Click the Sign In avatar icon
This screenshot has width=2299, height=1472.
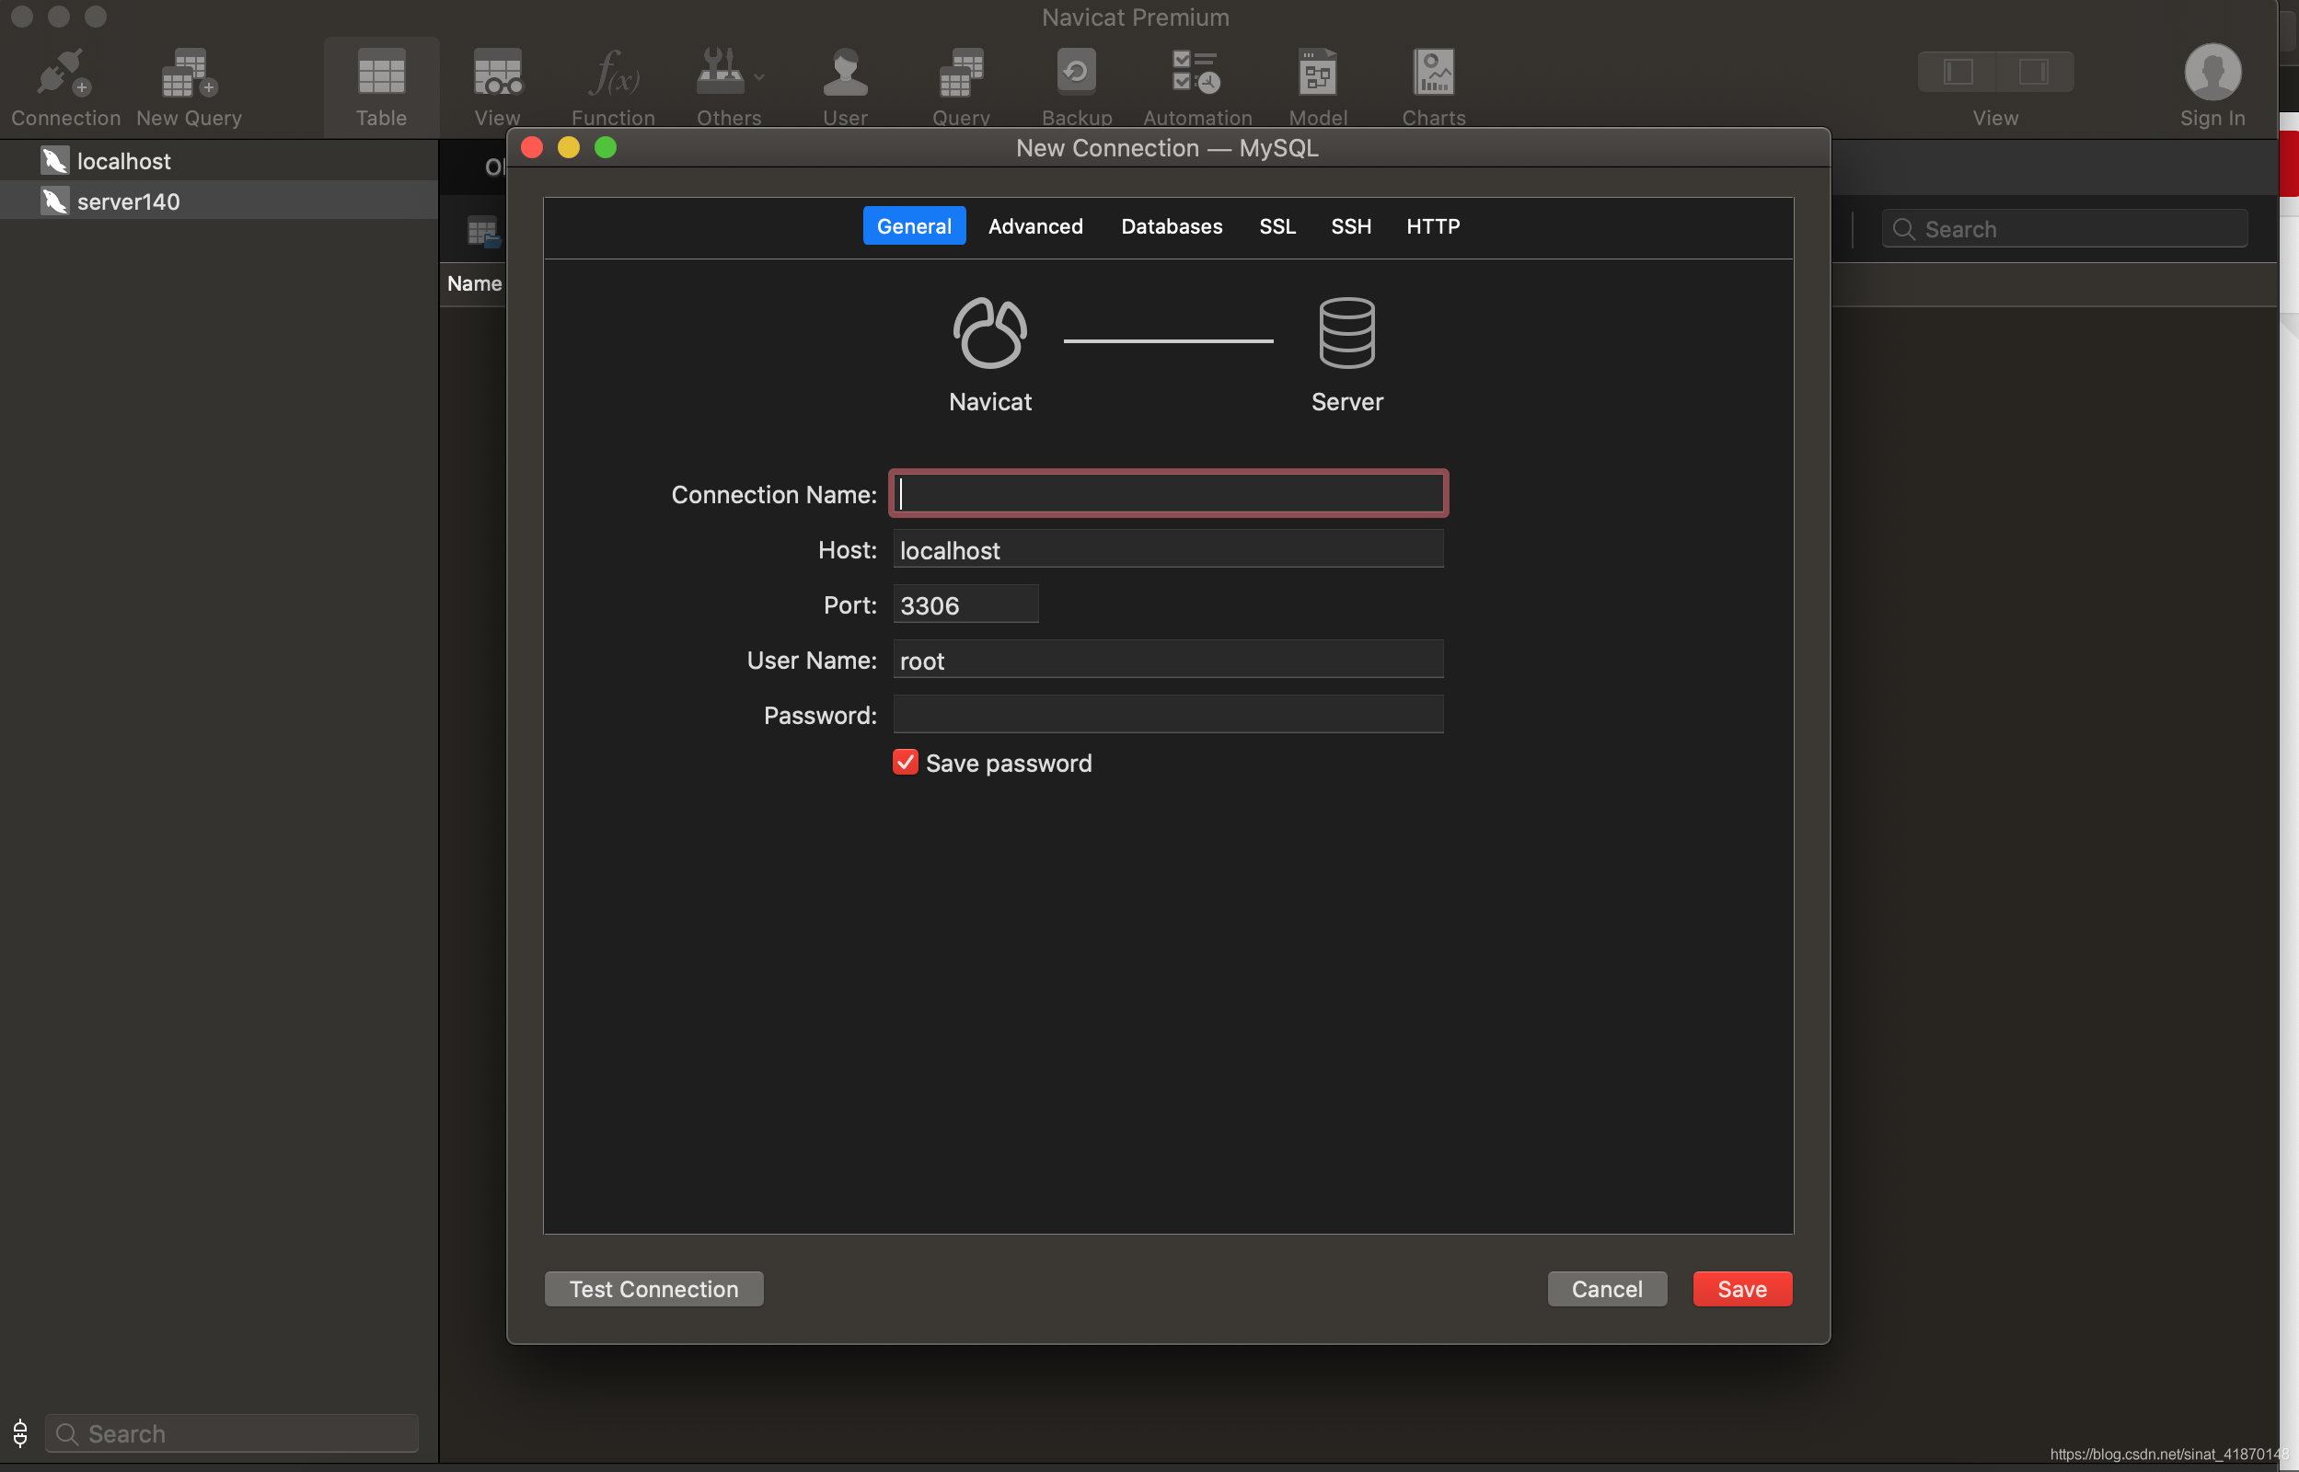(x=2212, y=72)
